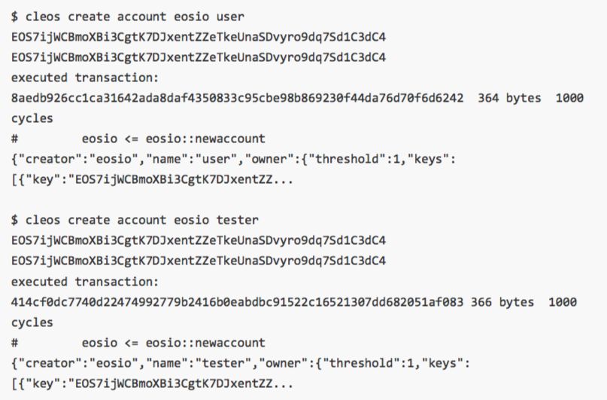Click "cycles" below the 414cf0dc hash line
The width and height of the screenshot is (607, 400).
(32, 322)
